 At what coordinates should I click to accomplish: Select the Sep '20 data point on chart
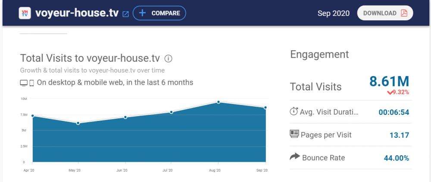click(265, 108)
